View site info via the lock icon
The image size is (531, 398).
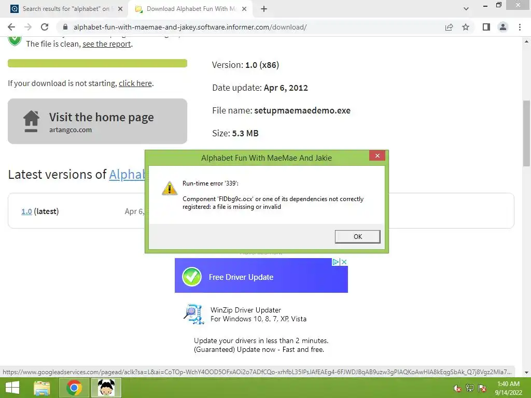click(x=65, y=27)
